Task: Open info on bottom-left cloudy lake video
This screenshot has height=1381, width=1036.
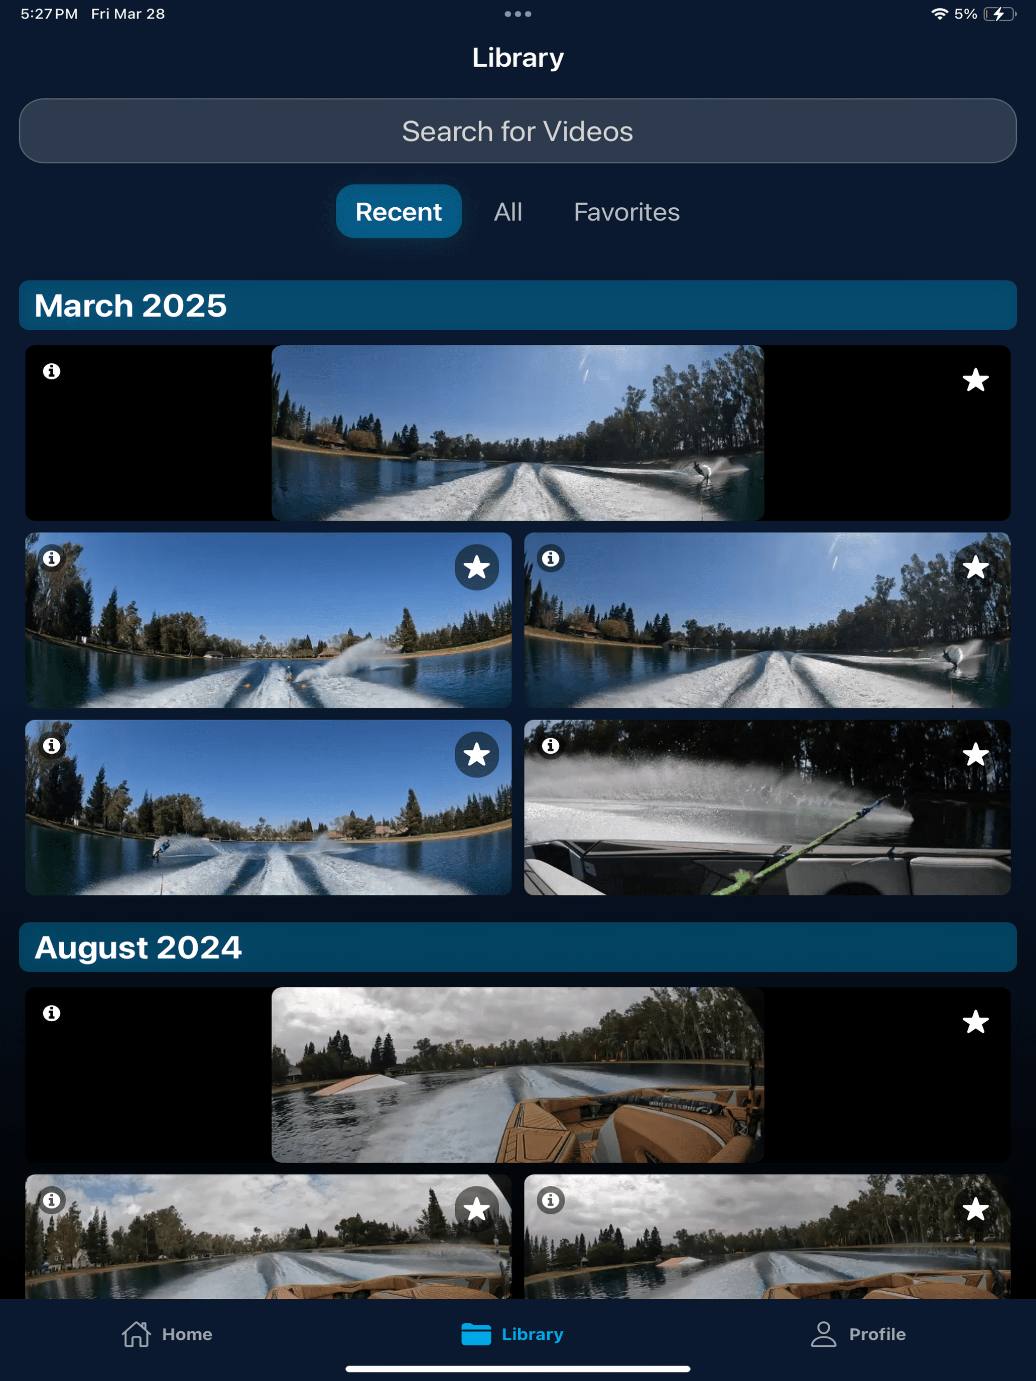Action: pos(52,1200)
